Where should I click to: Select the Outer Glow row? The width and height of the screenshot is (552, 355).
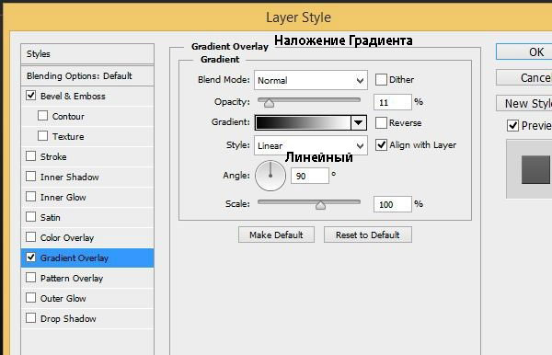pyautogui.click(x=87, y=298)
